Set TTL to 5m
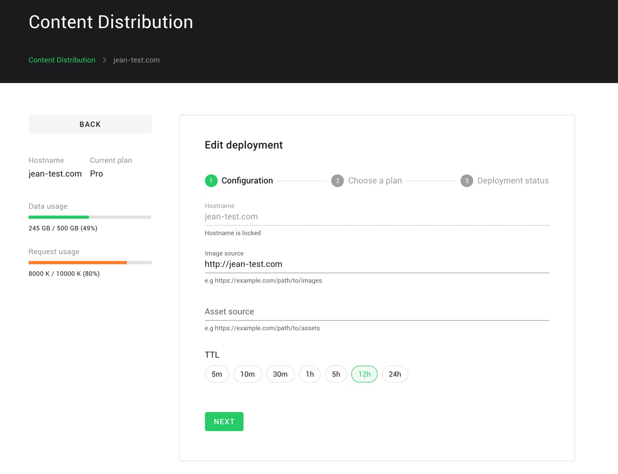618x474 pixels. 217,374
